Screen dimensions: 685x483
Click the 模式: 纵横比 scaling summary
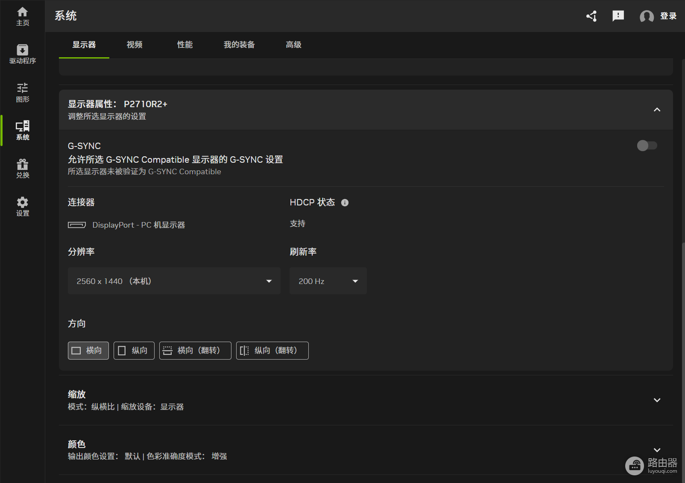[x=126, y=407]
